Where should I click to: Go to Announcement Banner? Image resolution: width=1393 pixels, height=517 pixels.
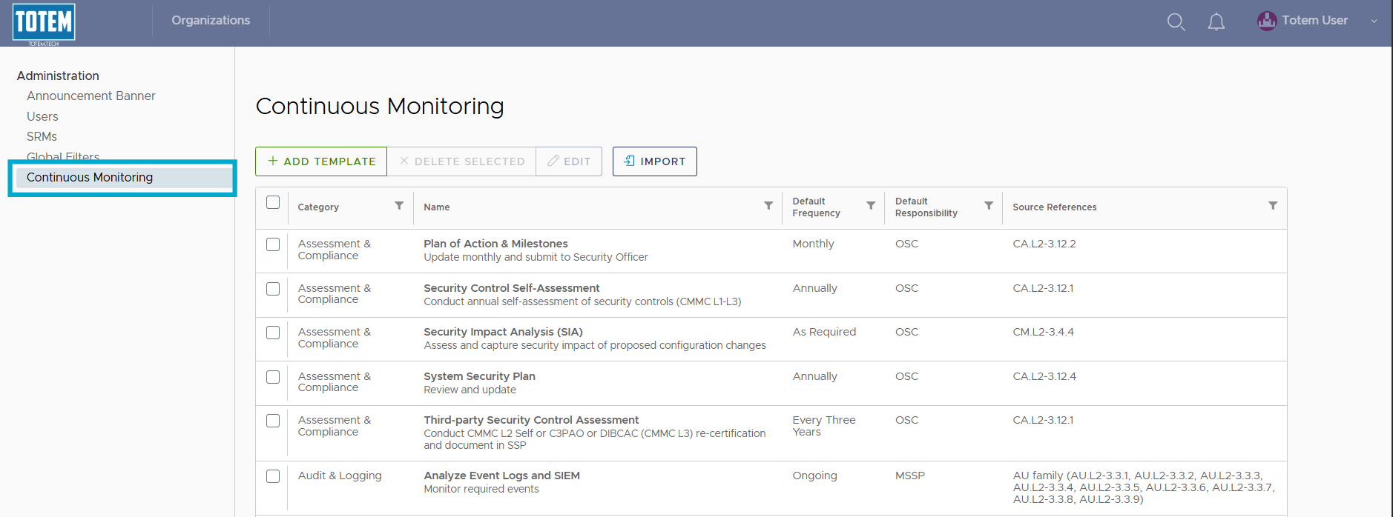point(91,96)
